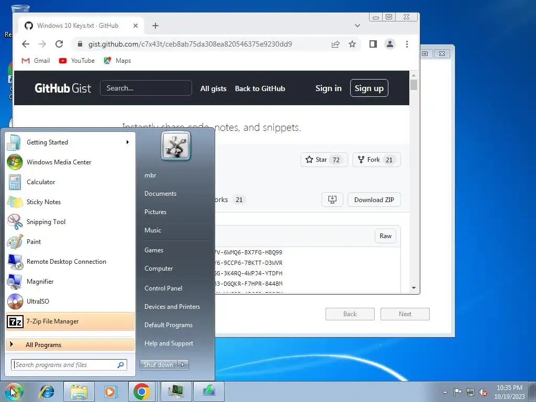The height and width of the screenshot is (402, 536).
Task: Expand Getting Started submenu arrow
Action: [128, 142]
